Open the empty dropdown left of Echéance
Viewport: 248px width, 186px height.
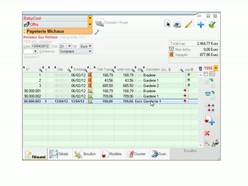(35, 51)
